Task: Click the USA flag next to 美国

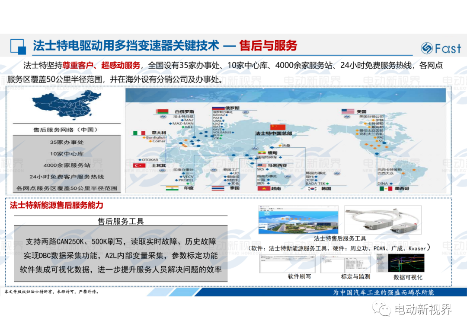Action: coord(348,111)
